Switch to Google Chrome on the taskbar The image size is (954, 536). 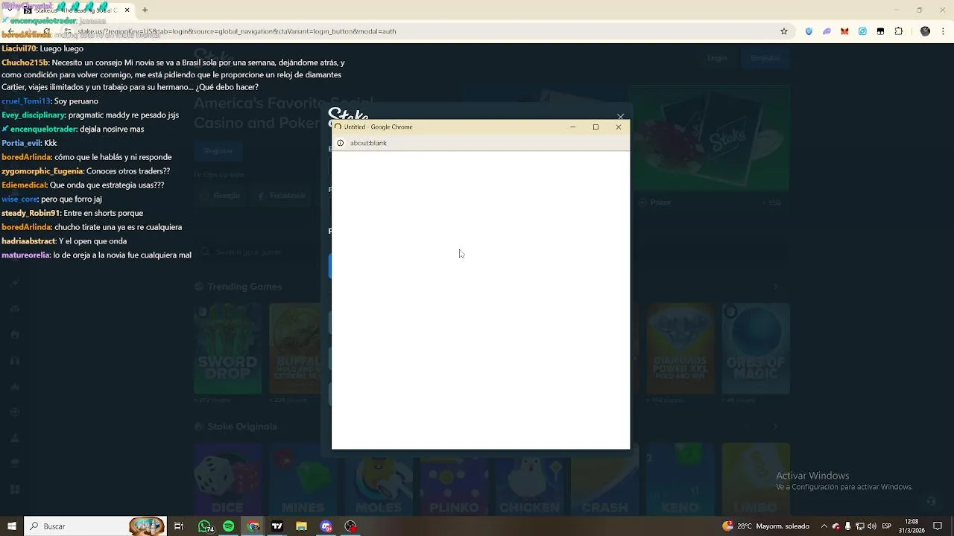[x=253, y=526]
